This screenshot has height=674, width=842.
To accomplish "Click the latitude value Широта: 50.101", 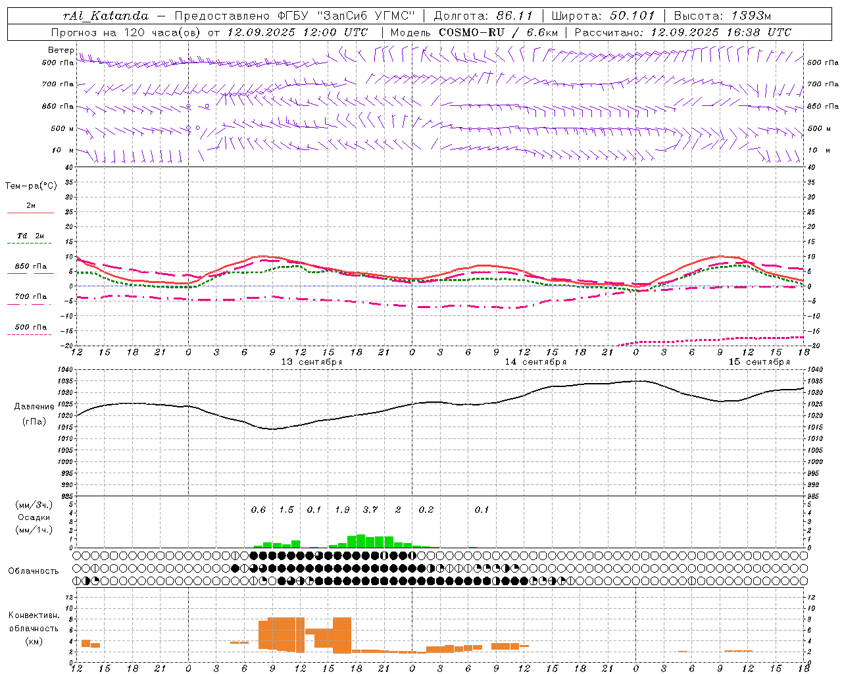I will pos(603,16).
